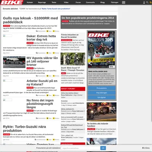The width and height of the screenshot is (152, 152).
Task: Click bookmark icon under påställningsavgift article
Action: click(54, 118)
